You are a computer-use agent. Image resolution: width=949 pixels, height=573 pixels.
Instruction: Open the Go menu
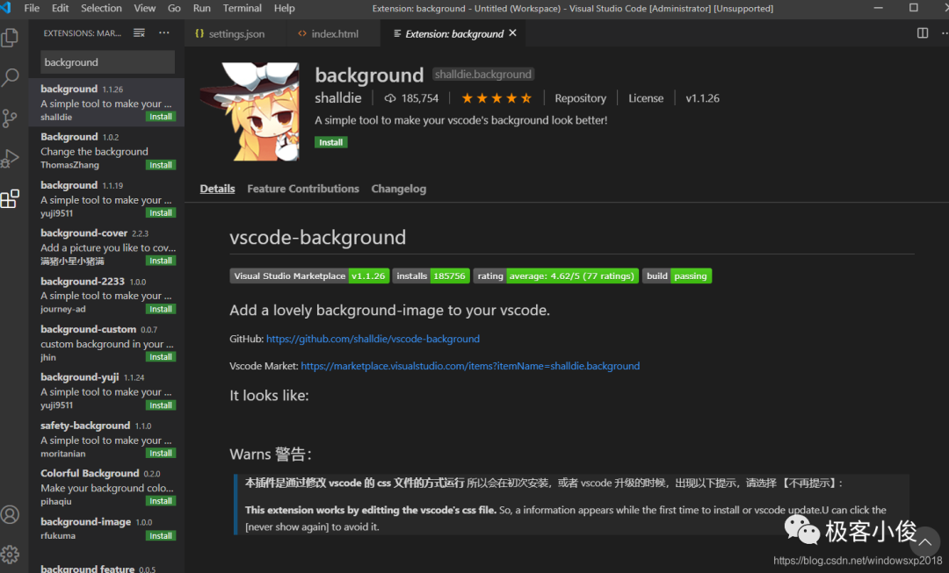coord(174,8)
